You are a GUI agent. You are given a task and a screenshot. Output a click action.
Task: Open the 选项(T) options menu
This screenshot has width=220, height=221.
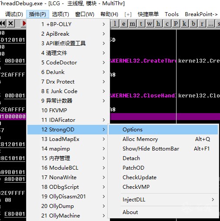(x=60, y=14)
